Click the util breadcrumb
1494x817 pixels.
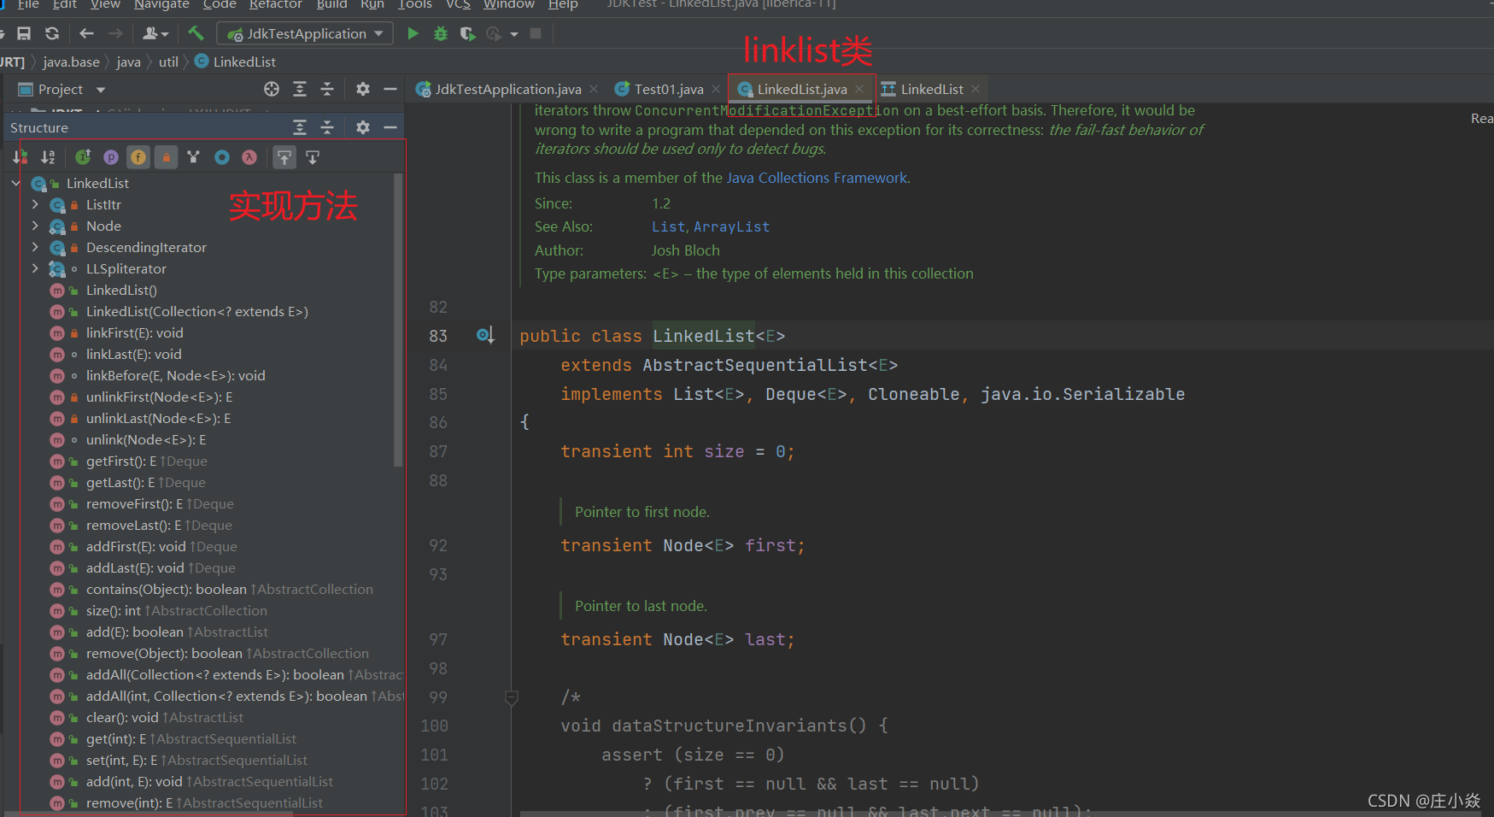168,62
